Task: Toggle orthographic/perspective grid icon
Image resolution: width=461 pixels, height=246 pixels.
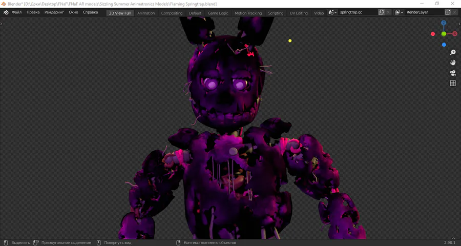Action: point(453,83)
